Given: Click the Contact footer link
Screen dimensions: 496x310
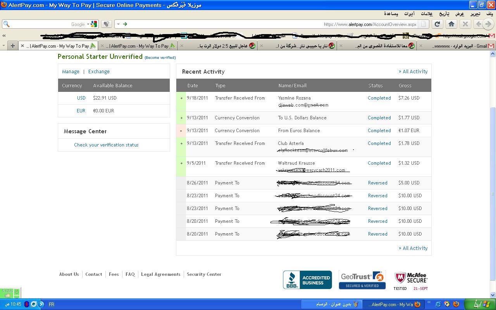Looking at the screenshot, I should (94, 274).
